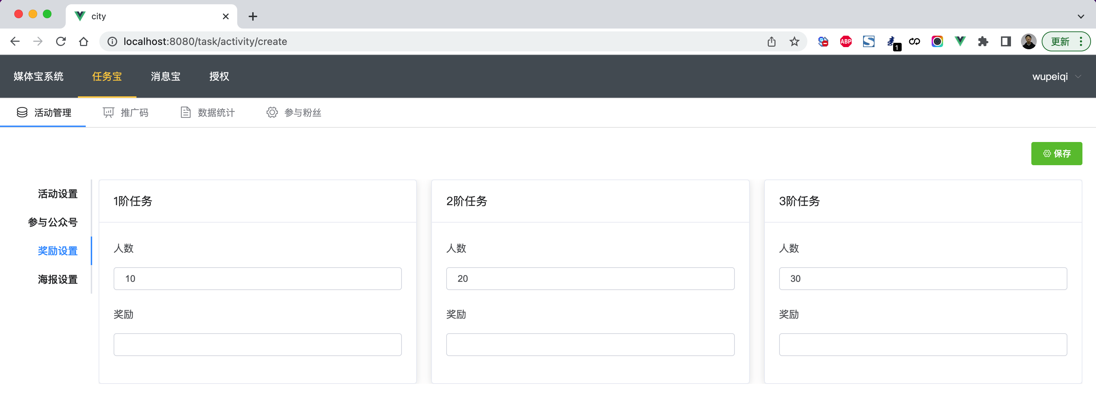The height and width of the screenshot is (411, 1096).
Task: Select the 海报设置 side tab
Action: point(58,279)
